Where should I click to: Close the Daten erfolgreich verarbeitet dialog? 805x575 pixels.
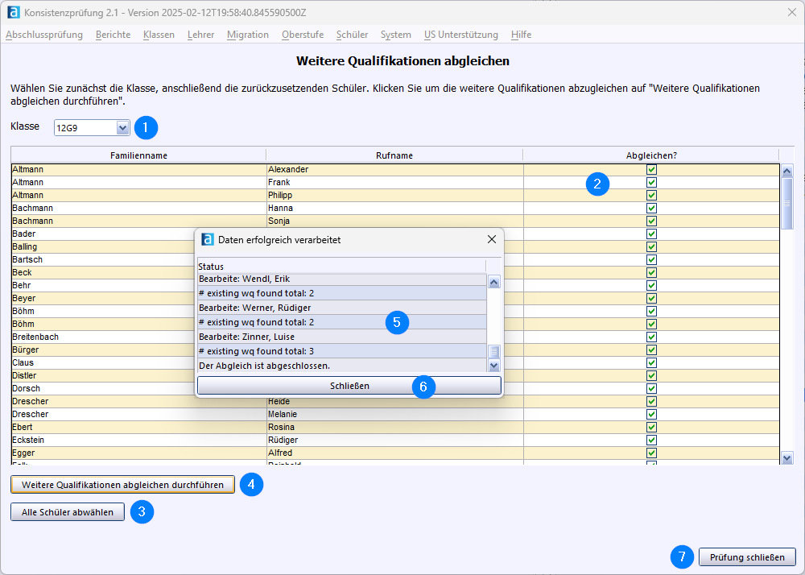pyautogui.click(x=491, y=239)
